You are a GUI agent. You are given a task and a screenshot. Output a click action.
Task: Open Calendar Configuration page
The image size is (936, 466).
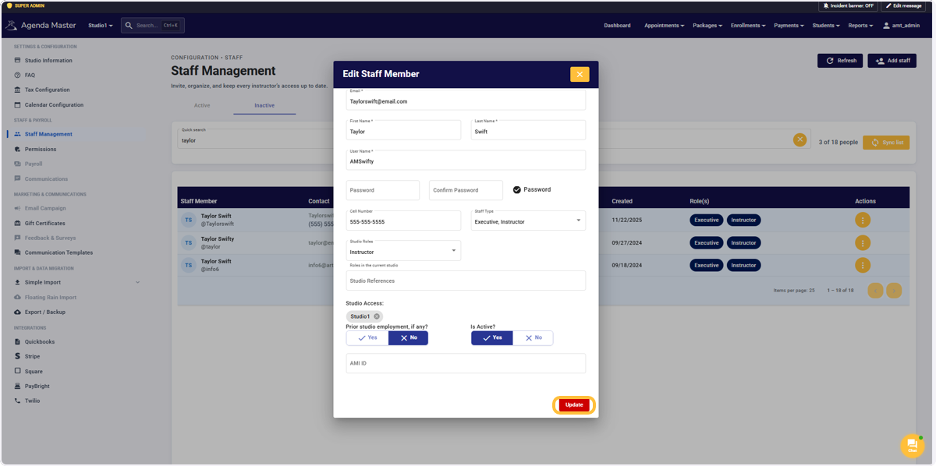click(x=54, y=104)
